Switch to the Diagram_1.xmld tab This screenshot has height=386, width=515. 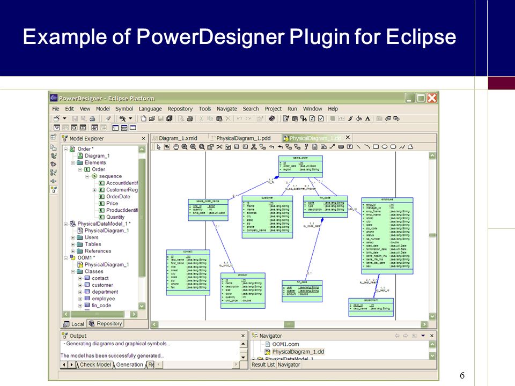coord(178,138)
